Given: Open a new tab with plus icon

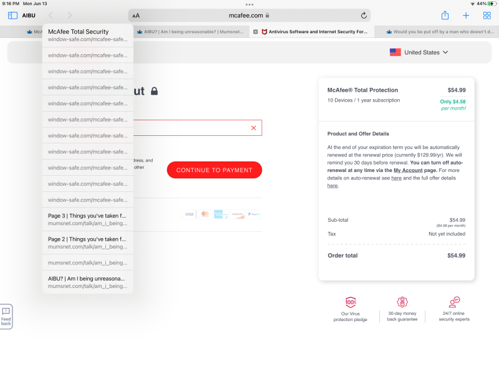Looking at the screenshot, I should [466, 16].
